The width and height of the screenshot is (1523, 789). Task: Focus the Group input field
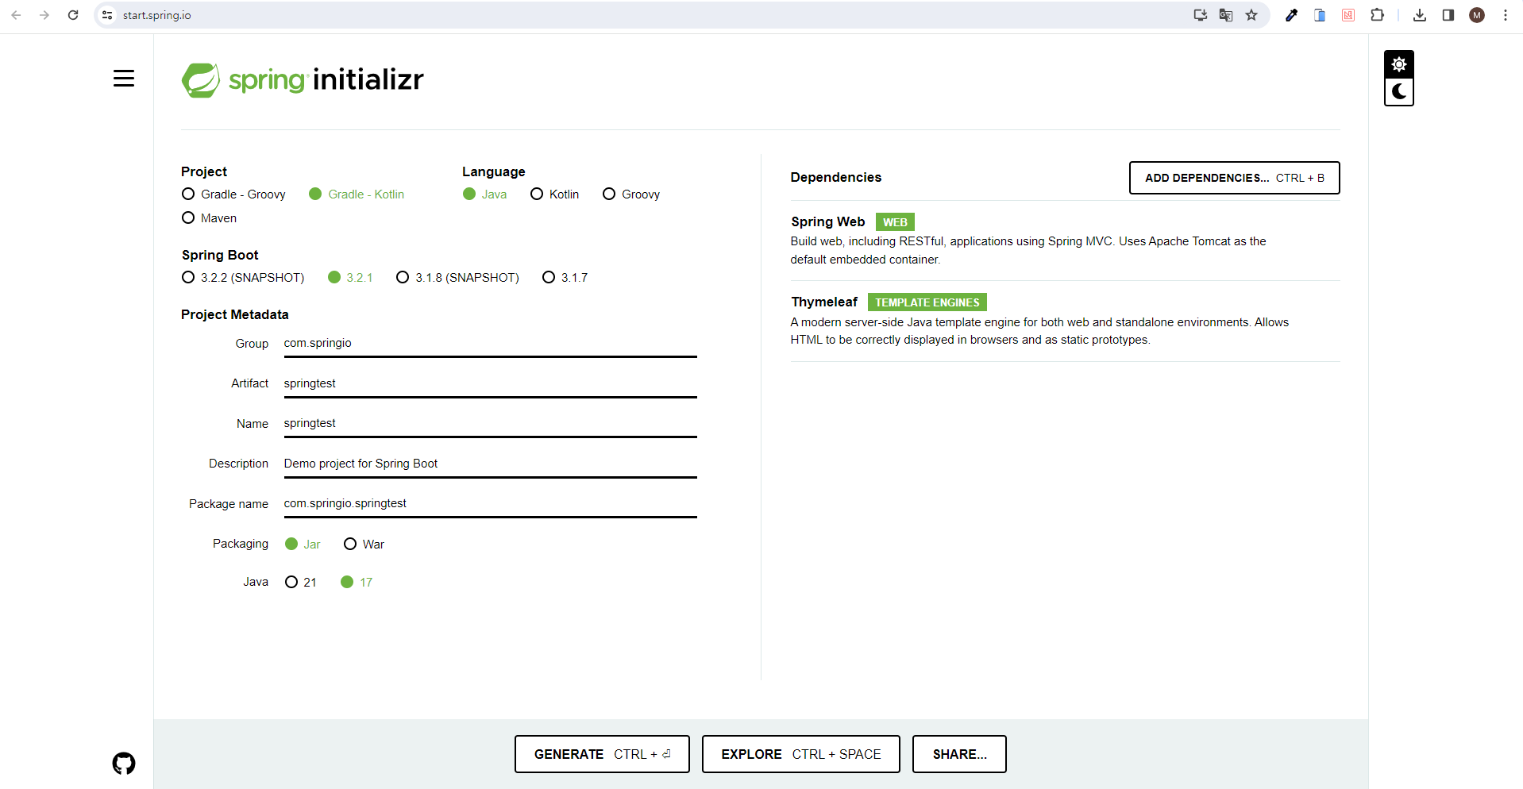coord(491,344)
